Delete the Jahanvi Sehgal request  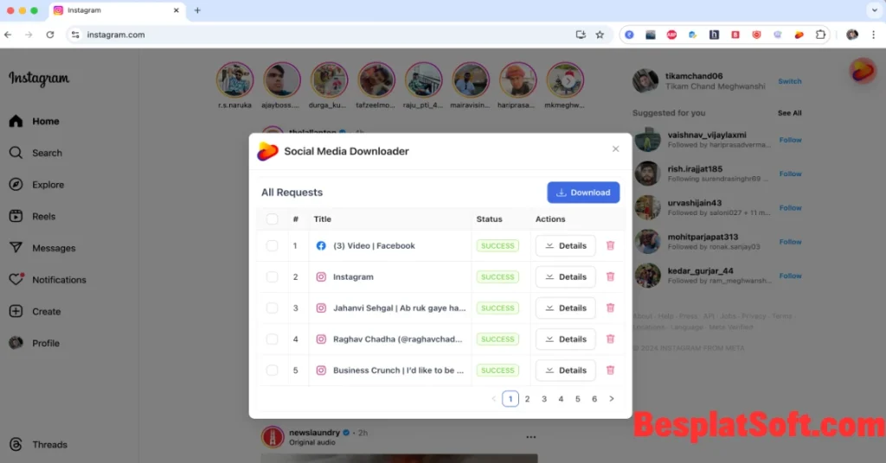pyautogui.click(x=610, y=308)
